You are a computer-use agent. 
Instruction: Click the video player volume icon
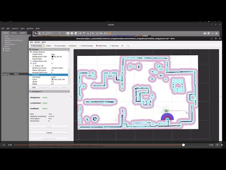click(x=222, y=145)
